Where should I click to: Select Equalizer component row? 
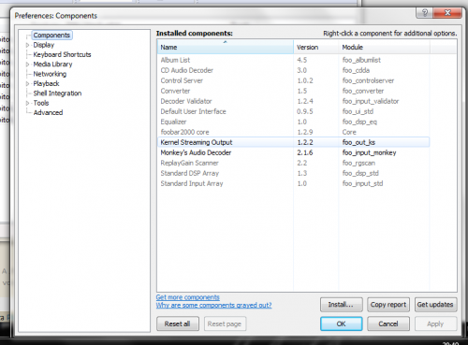(294, 122)
